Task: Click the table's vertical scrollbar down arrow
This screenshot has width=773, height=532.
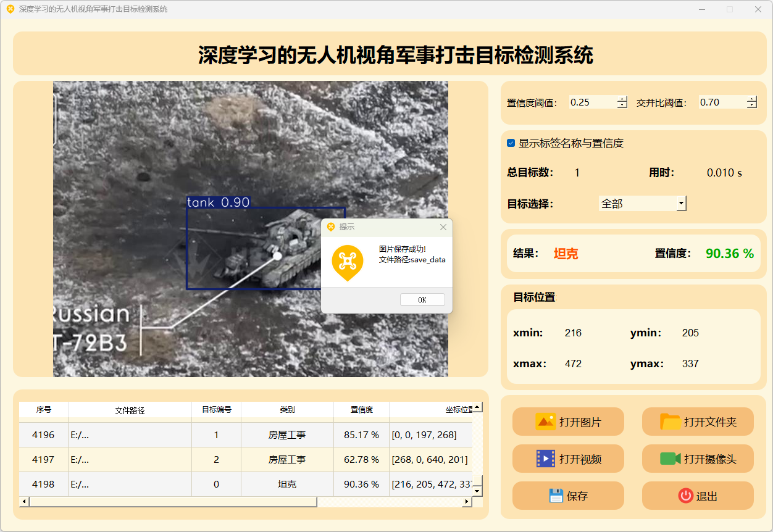Action: point(477,491)
